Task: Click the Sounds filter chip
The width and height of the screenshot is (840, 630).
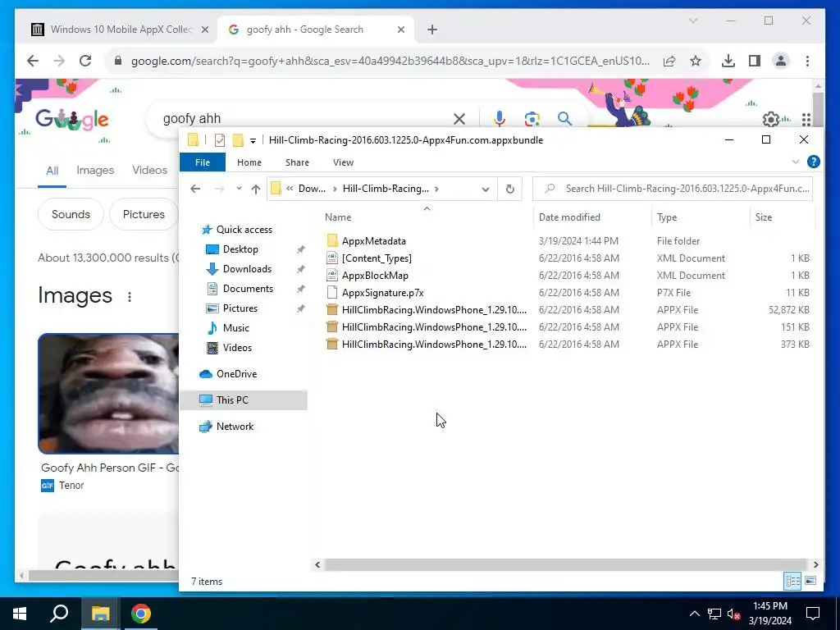Action: tap(71, 214)
